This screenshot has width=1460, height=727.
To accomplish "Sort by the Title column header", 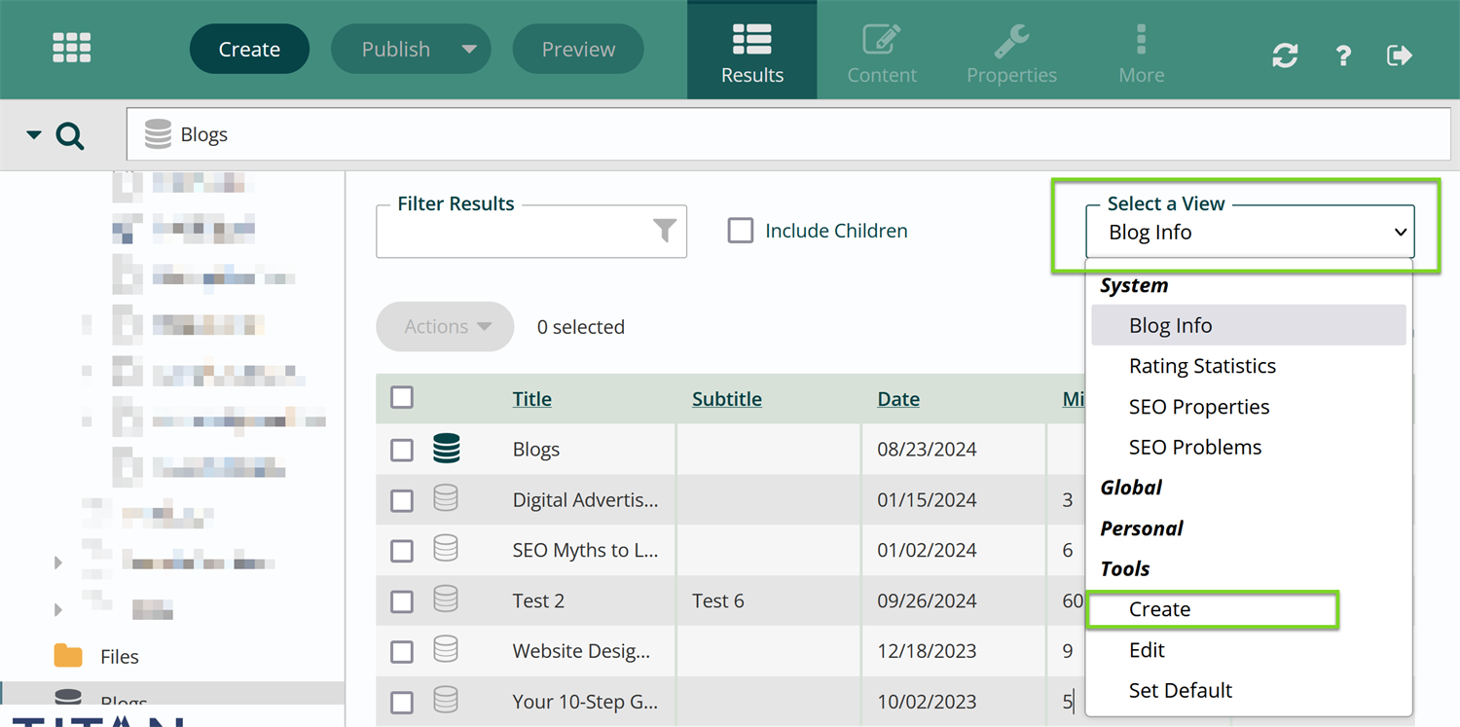I will point(532,398).
